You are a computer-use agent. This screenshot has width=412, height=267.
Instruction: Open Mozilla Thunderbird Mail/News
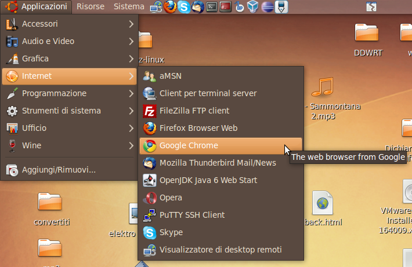tap(221, 163)
